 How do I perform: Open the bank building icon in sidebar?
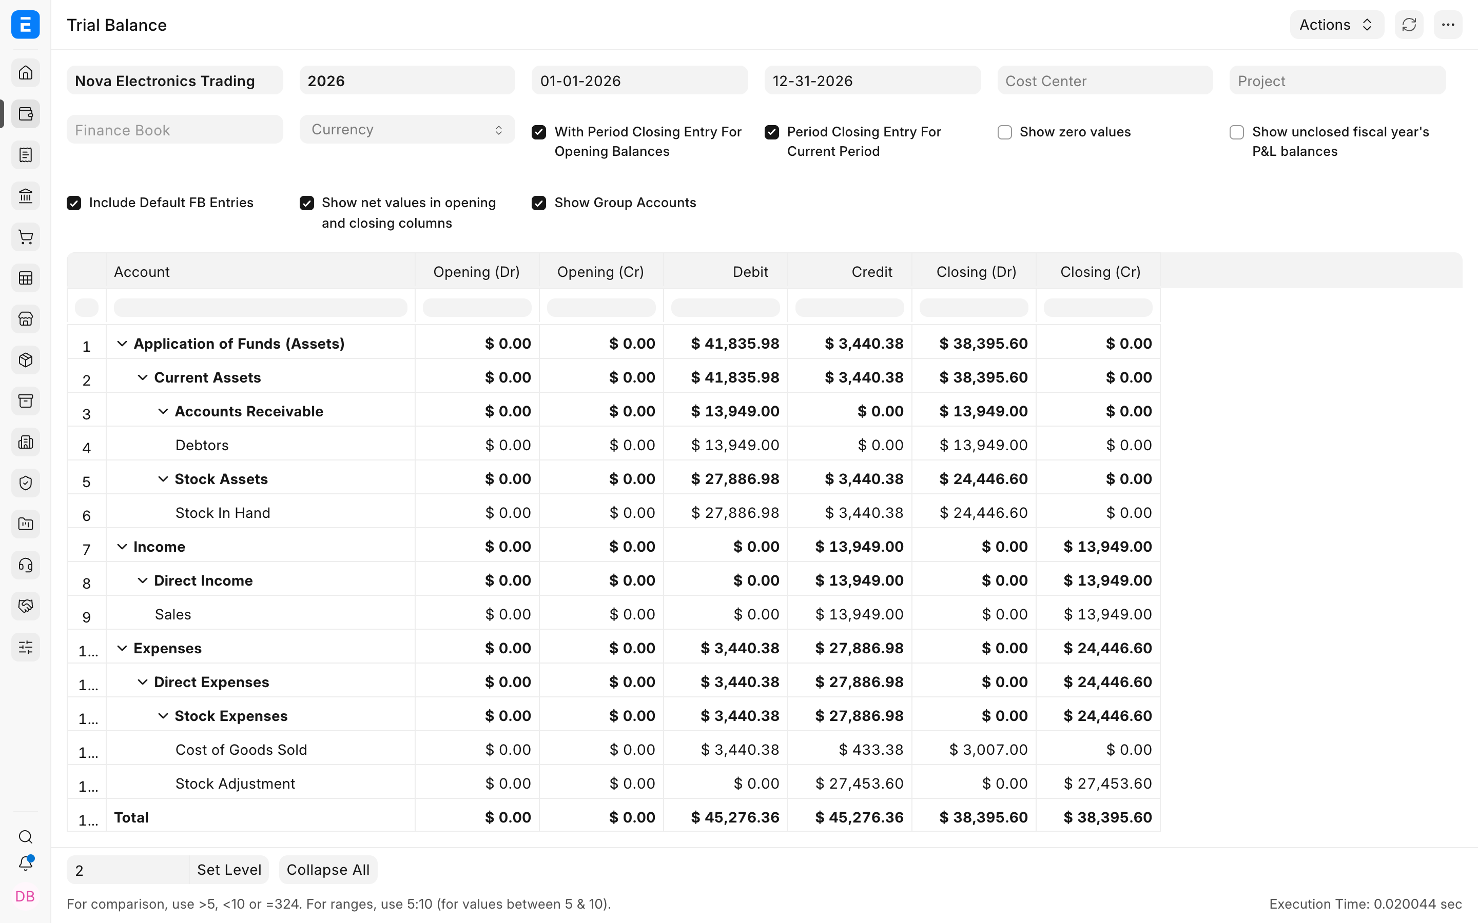[26, 196]
